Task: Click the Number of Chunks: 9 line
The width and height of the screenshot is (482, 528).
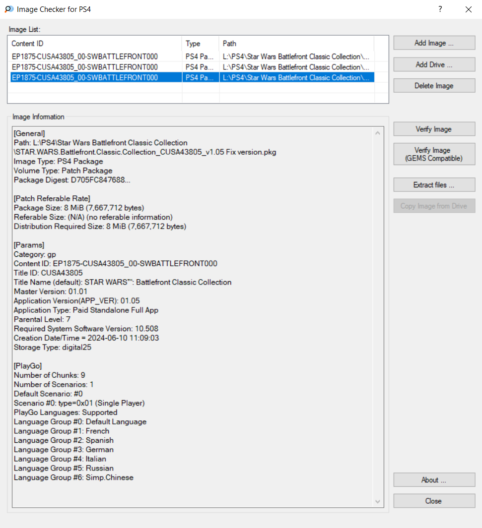Action: tap(50, 375)
